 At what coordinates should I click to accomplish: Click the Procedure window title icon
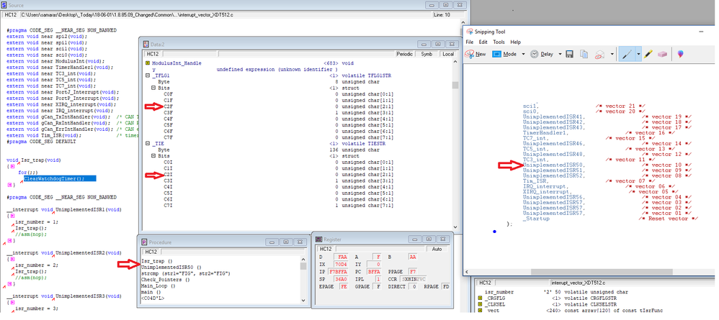tap(144, 242)
